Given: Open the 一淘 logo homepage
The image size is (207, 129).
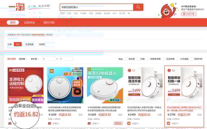Looking at the screenshot, I should (17, 7).
